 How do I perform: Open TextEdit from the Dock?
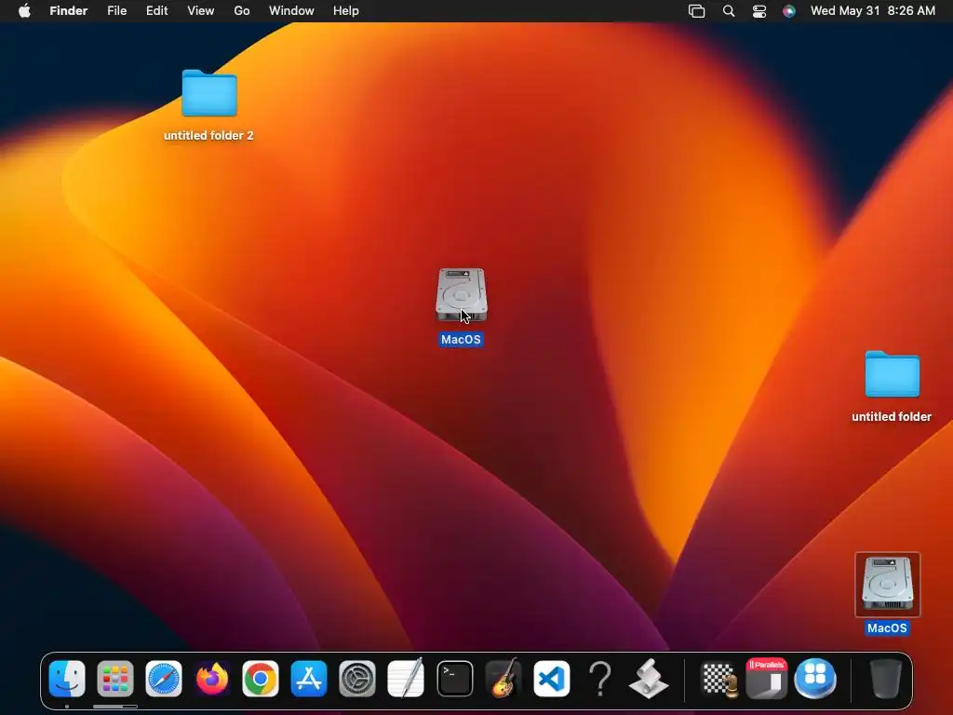pos(406,678)
